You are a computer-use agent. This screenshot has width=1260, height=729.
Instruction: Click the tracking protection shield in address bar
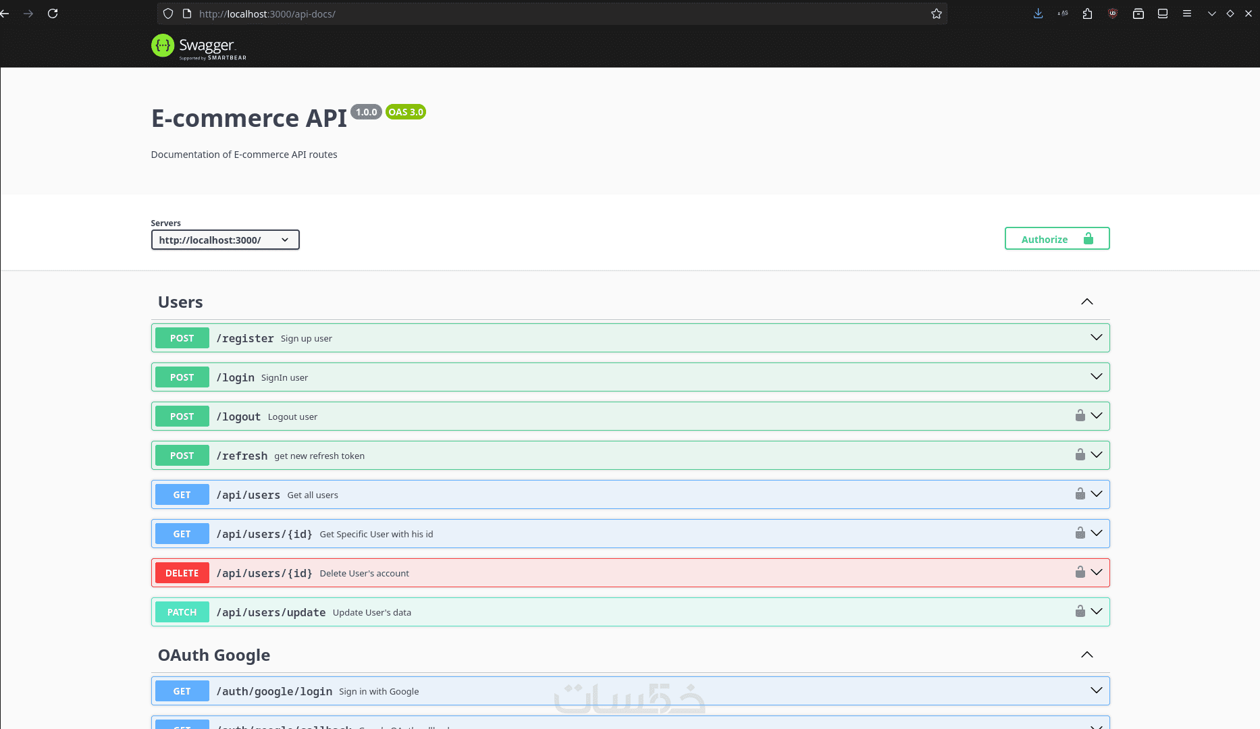click(x=168, y=13)
